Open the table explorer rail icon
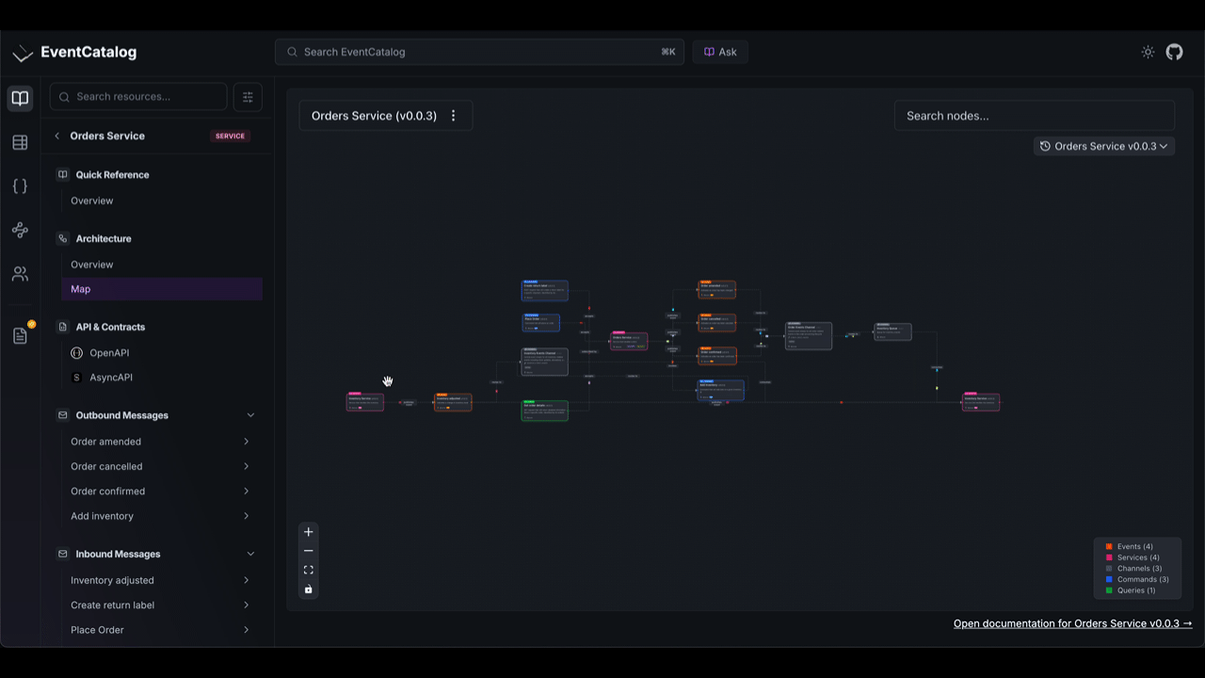Viewport: 1205px width, 678px height. point(20,142)
